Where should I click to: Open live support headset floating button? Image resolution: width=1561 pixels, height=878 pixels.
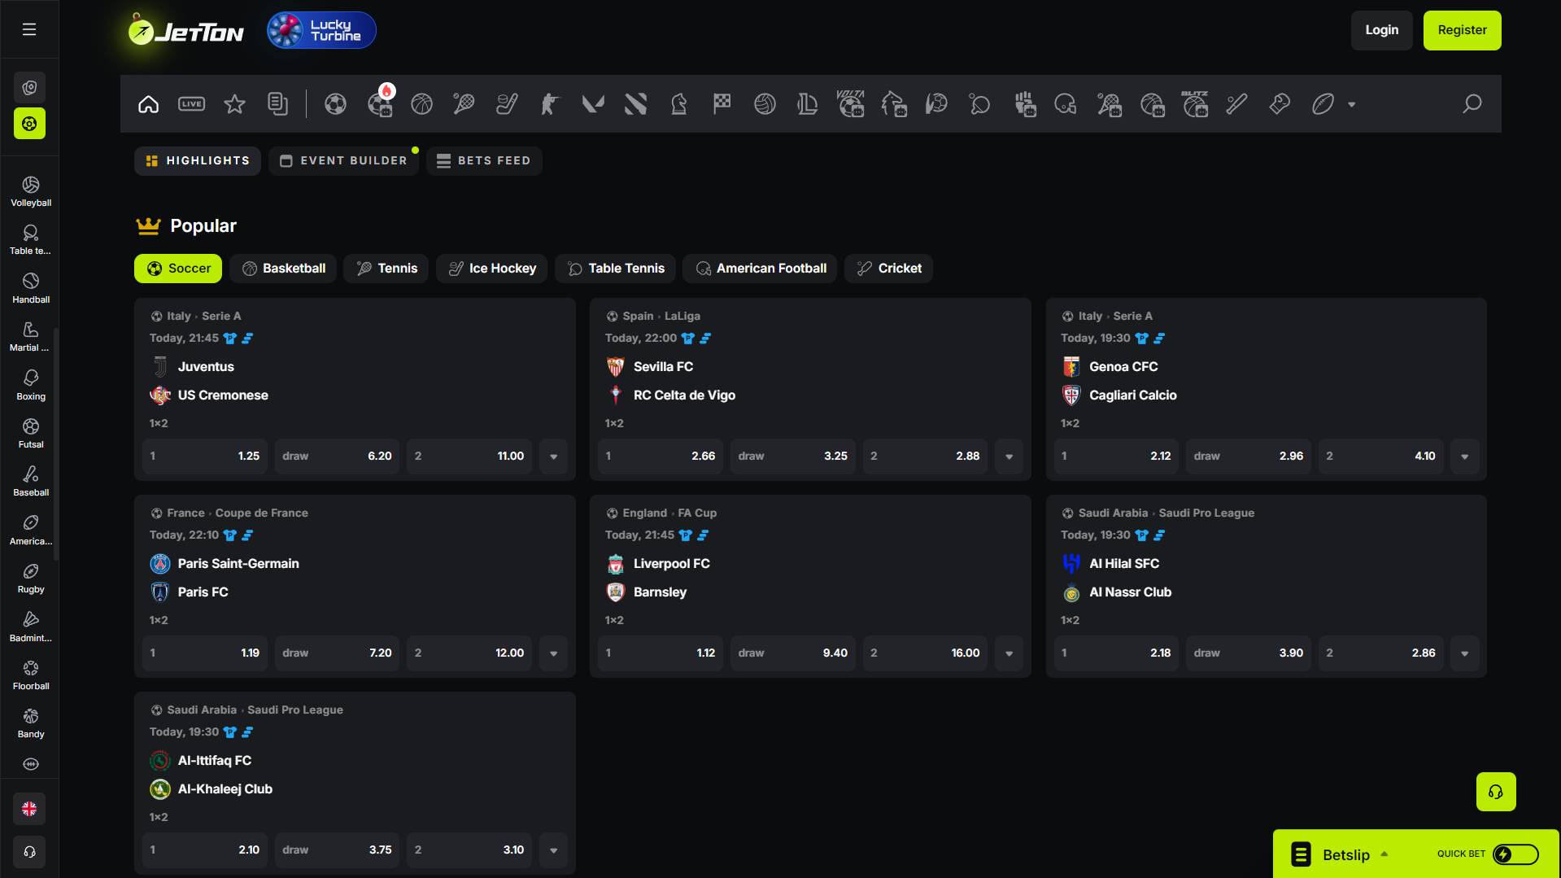(1495, 792)
